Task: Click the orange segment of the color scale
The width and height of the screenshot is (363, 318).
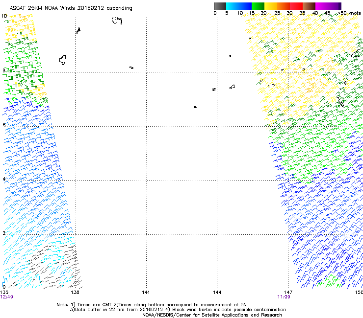Action: [x=284, y=6]
